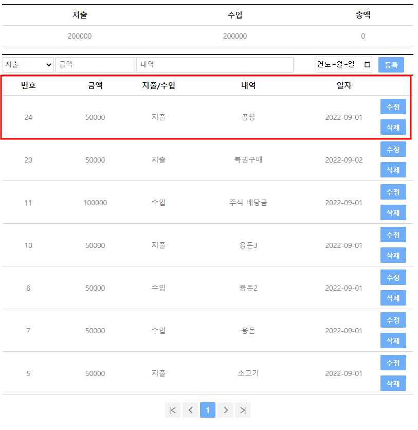Open the date picker calendar icon
Viewport: 418px width, 430px height.
tap(367, 64)
